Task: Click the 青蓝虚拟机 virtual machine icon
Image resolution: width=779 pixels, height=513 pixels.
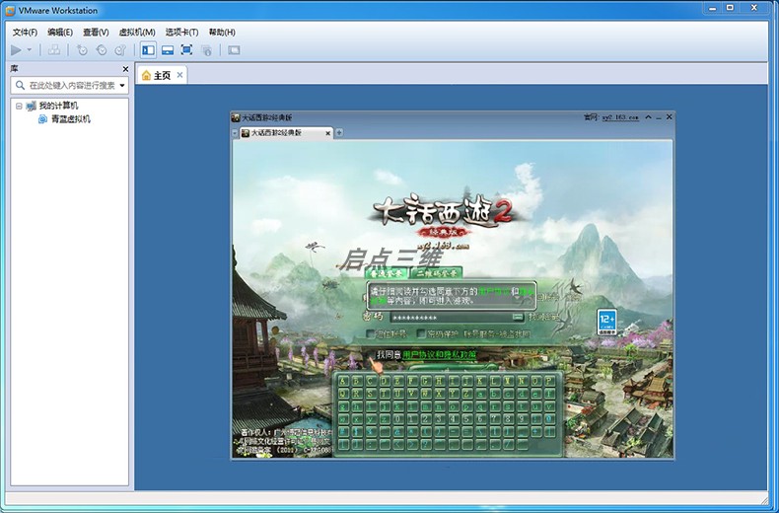Action: (x=43, y=119)
